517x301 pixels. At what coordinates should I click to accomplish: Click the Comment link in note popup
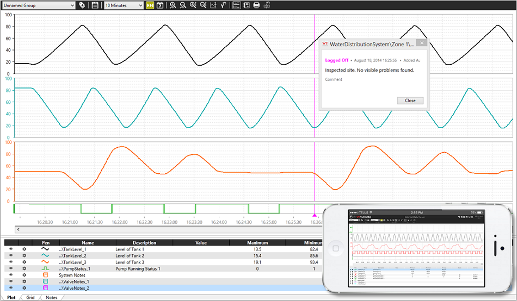point(334,79)
